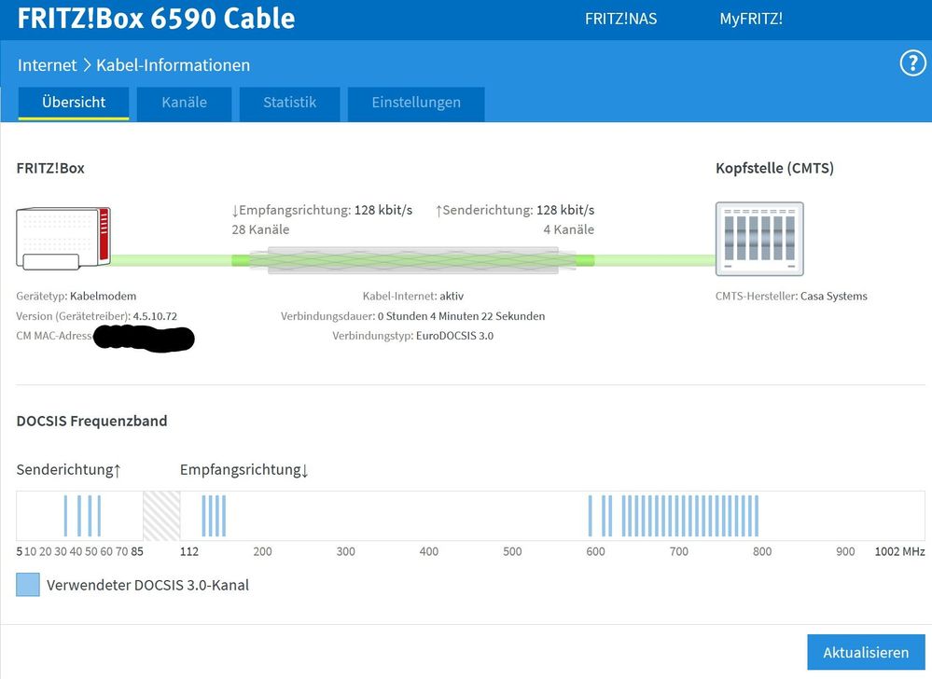Click the Kopfstelle CMTS server rack icon
Viewport: 932px width, 679px height.
759,239
